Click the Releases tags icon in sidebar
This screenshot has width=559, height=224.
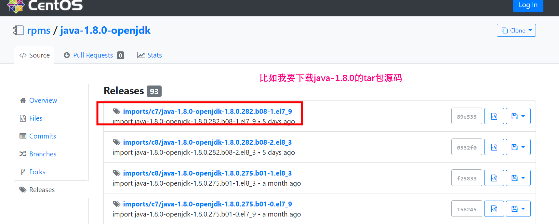[23, 190]
